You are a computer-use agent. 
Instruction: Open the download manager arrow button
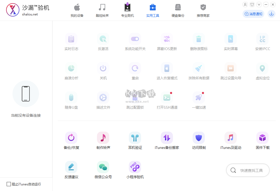(271, 14)
